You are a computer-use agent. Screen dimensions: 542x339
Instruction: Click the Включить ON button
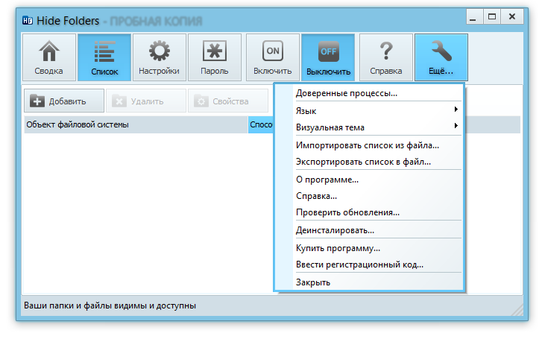pyautogui.click(x=273, y=57)
